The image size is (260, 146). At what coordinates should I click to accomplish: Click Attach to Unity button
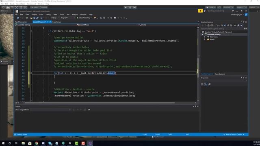(84, 18)
